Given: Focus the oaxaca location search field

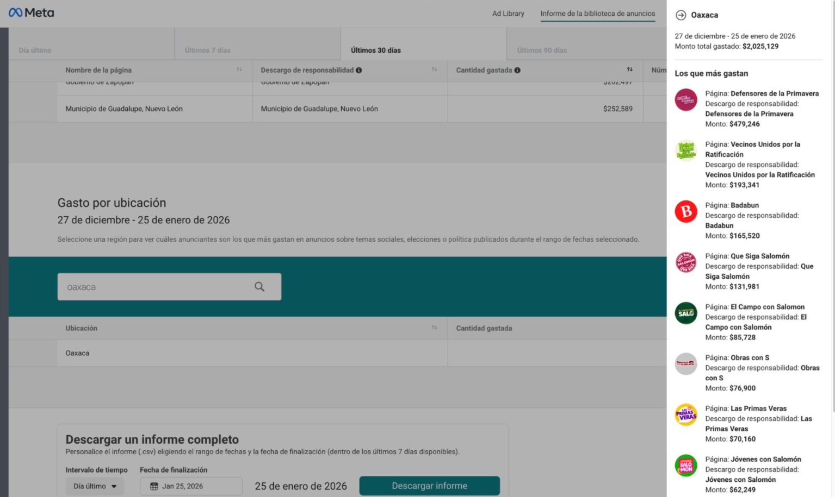Looking at the screenshot, I should [x=169, y=287].
